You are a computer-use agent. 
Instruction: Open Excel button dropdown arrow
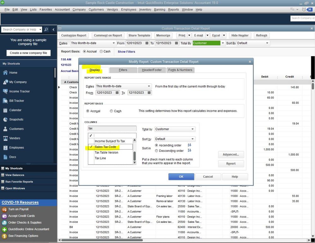point(224,35)
